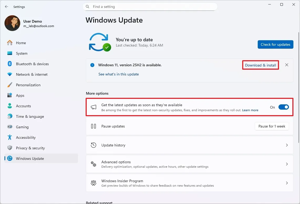Click the Network & internet globe icon

tap(9, 74)
